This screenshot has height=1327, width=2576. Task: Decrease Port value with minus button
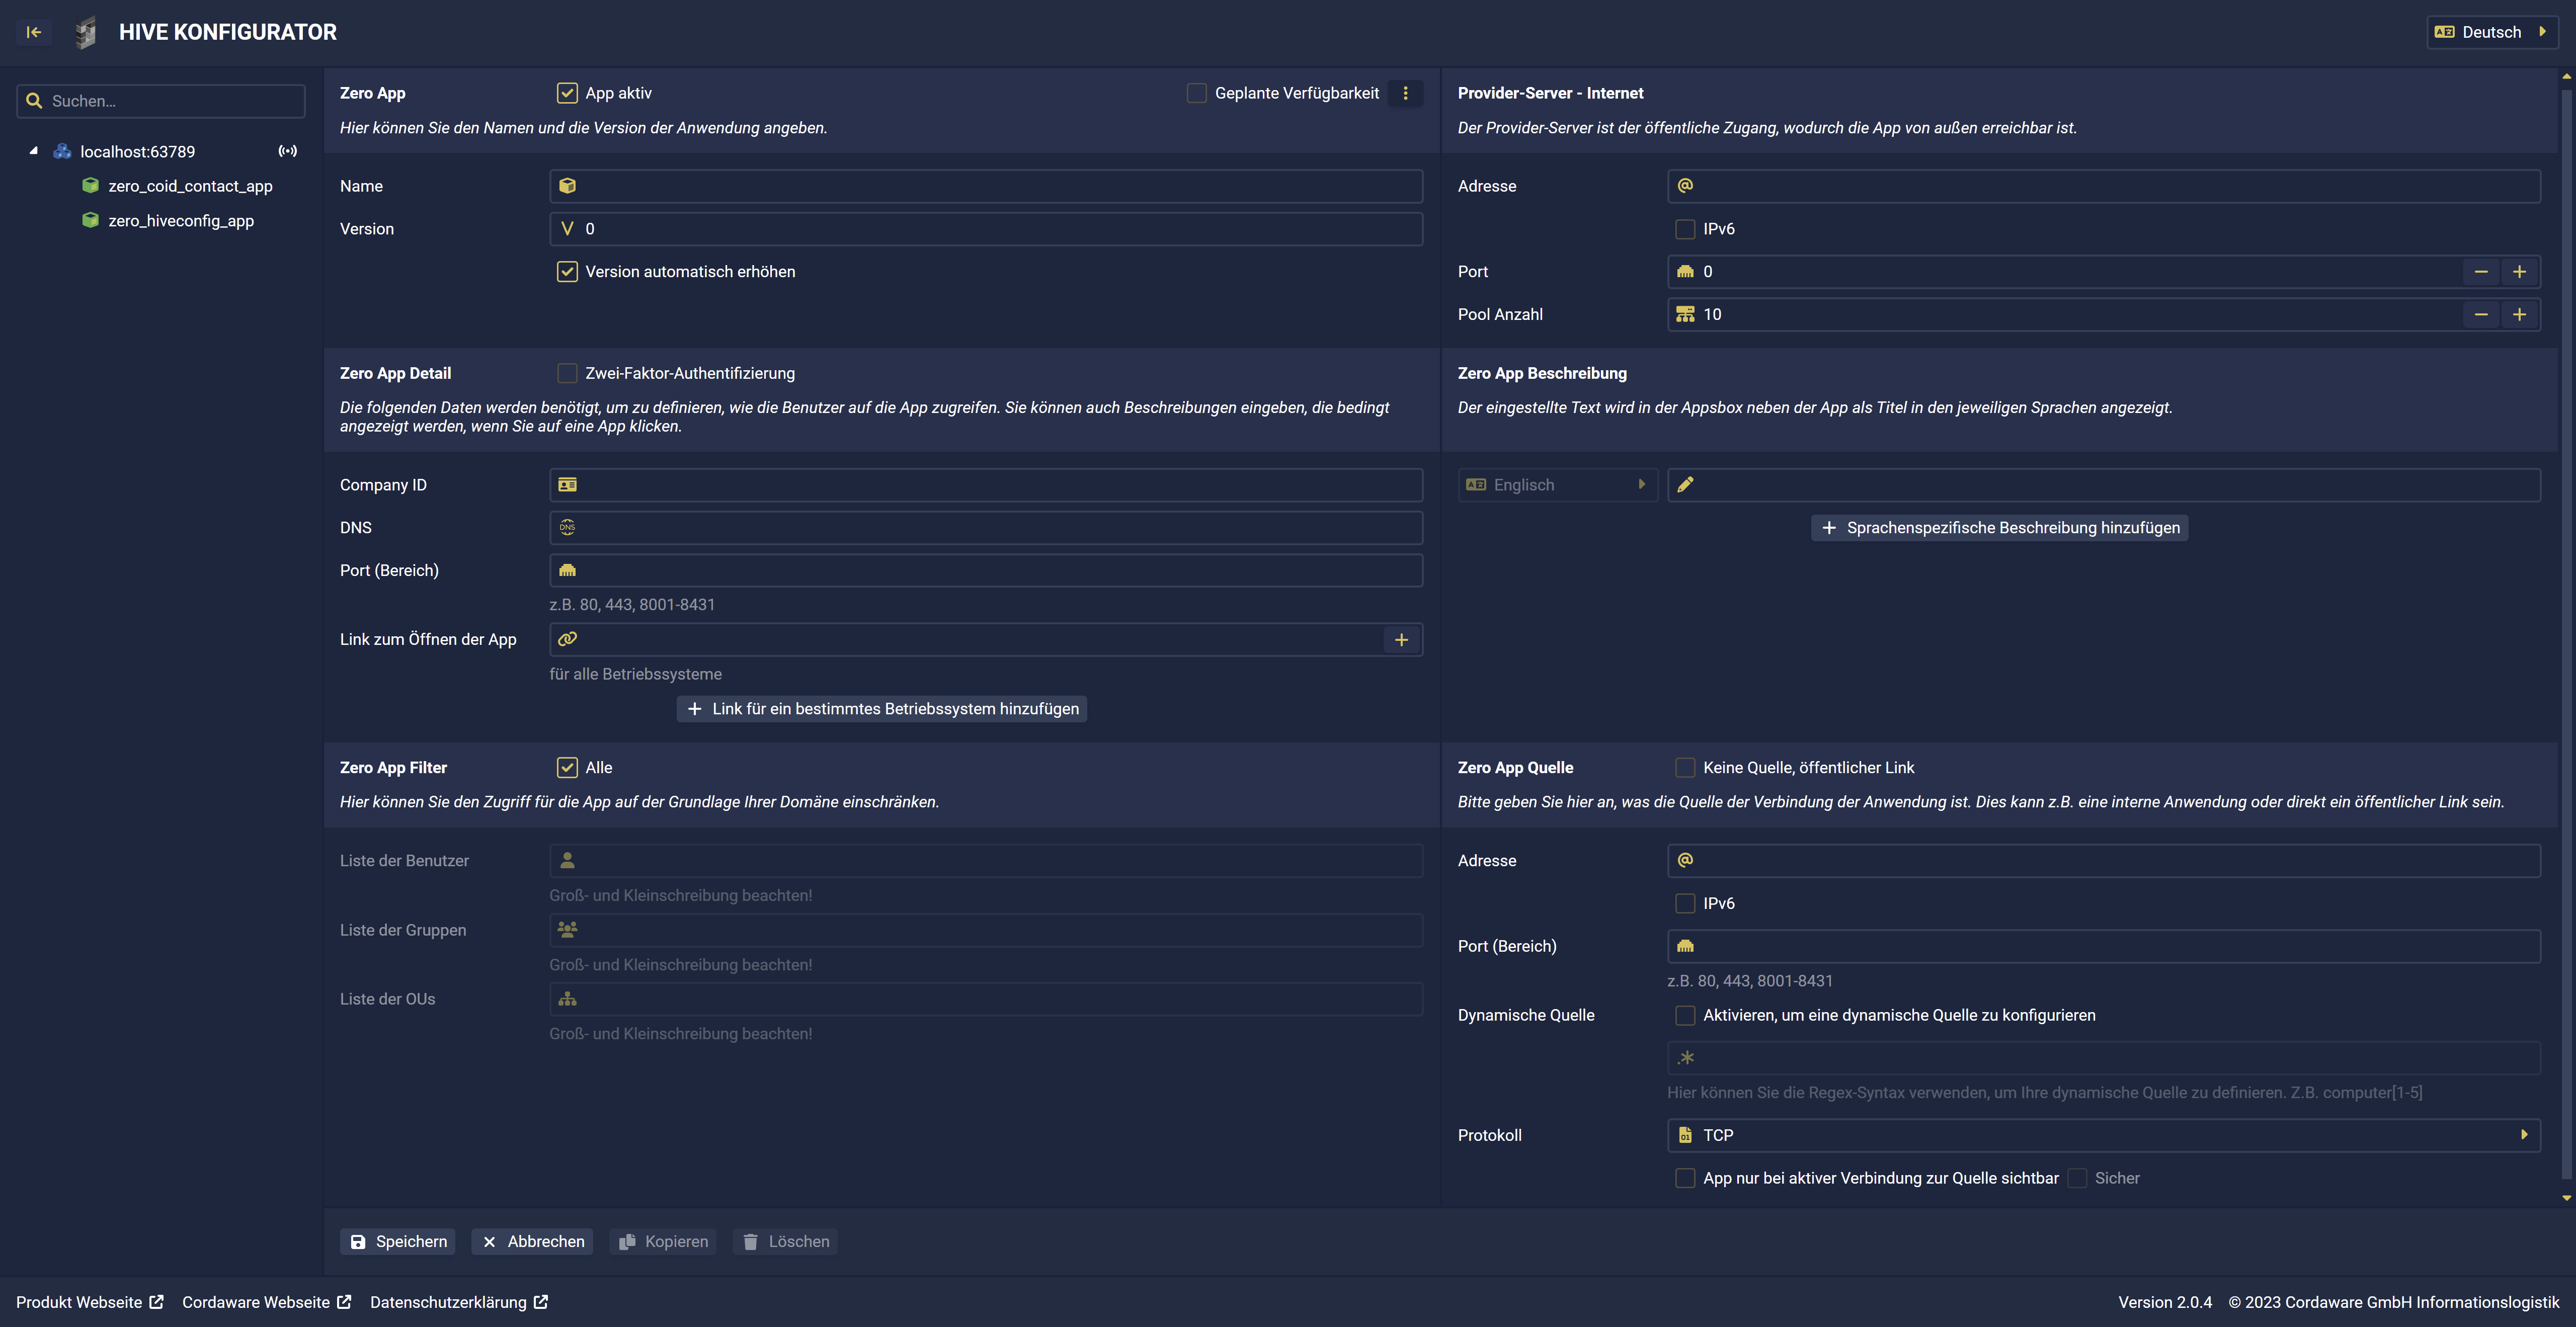click(2481, 272)
